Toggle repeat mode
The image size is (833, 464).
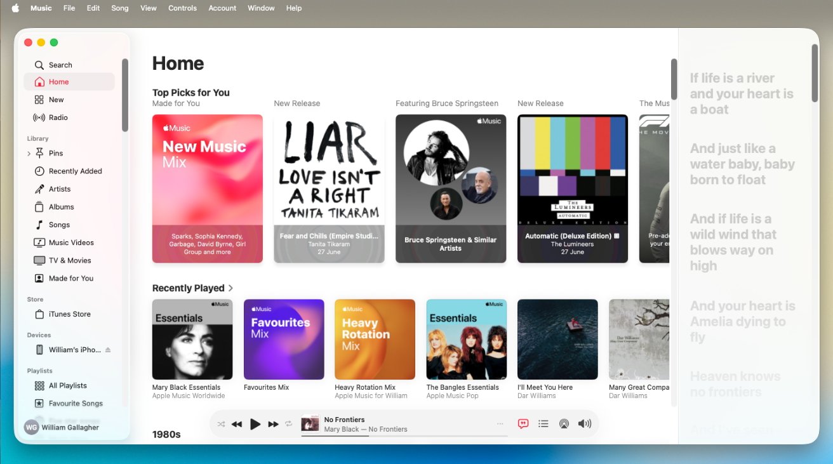[x=289, y=424]
